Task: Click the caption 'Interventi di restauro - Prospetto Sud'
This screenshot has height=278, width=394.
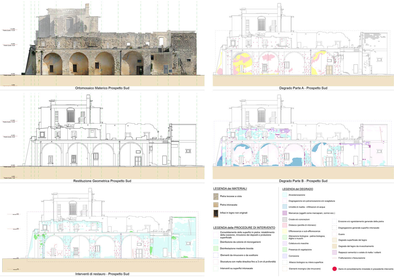Action: 102,274
